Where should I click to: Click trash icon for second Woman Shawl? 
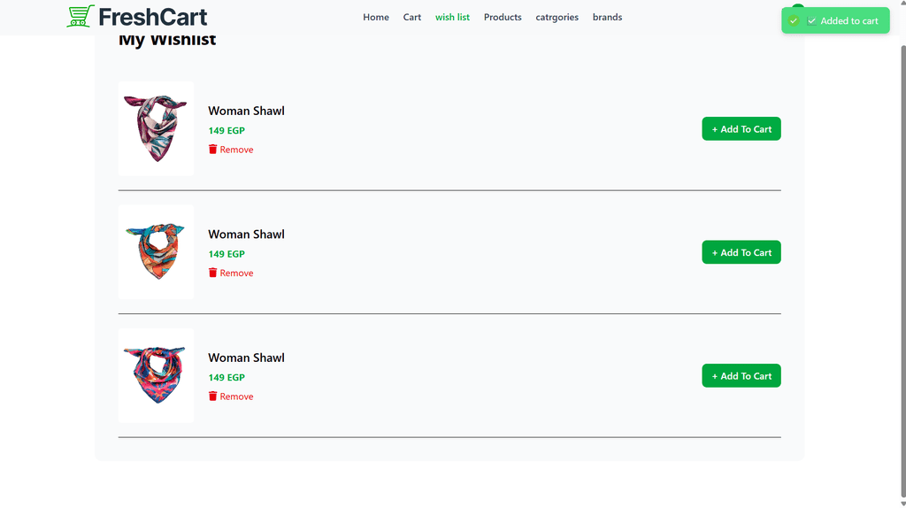click(212, 273)
